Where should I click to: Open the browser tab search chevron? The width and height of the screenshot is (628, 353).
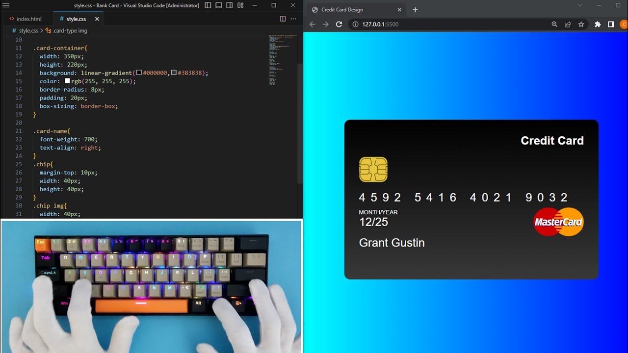point(579,5)
